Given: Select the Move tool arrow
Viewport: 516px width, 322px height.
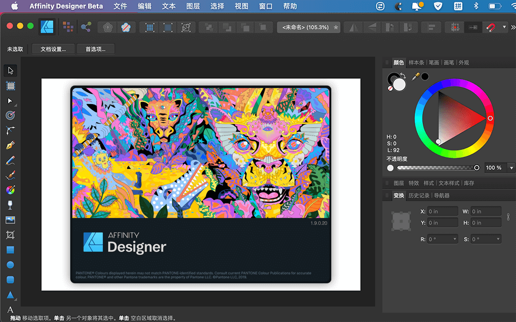Looking at the screenshot, I should pos(10,71).
